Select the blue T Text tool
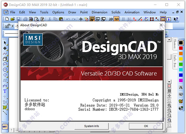The width and height of the screenshot is (186, 134). click(5, 91)
